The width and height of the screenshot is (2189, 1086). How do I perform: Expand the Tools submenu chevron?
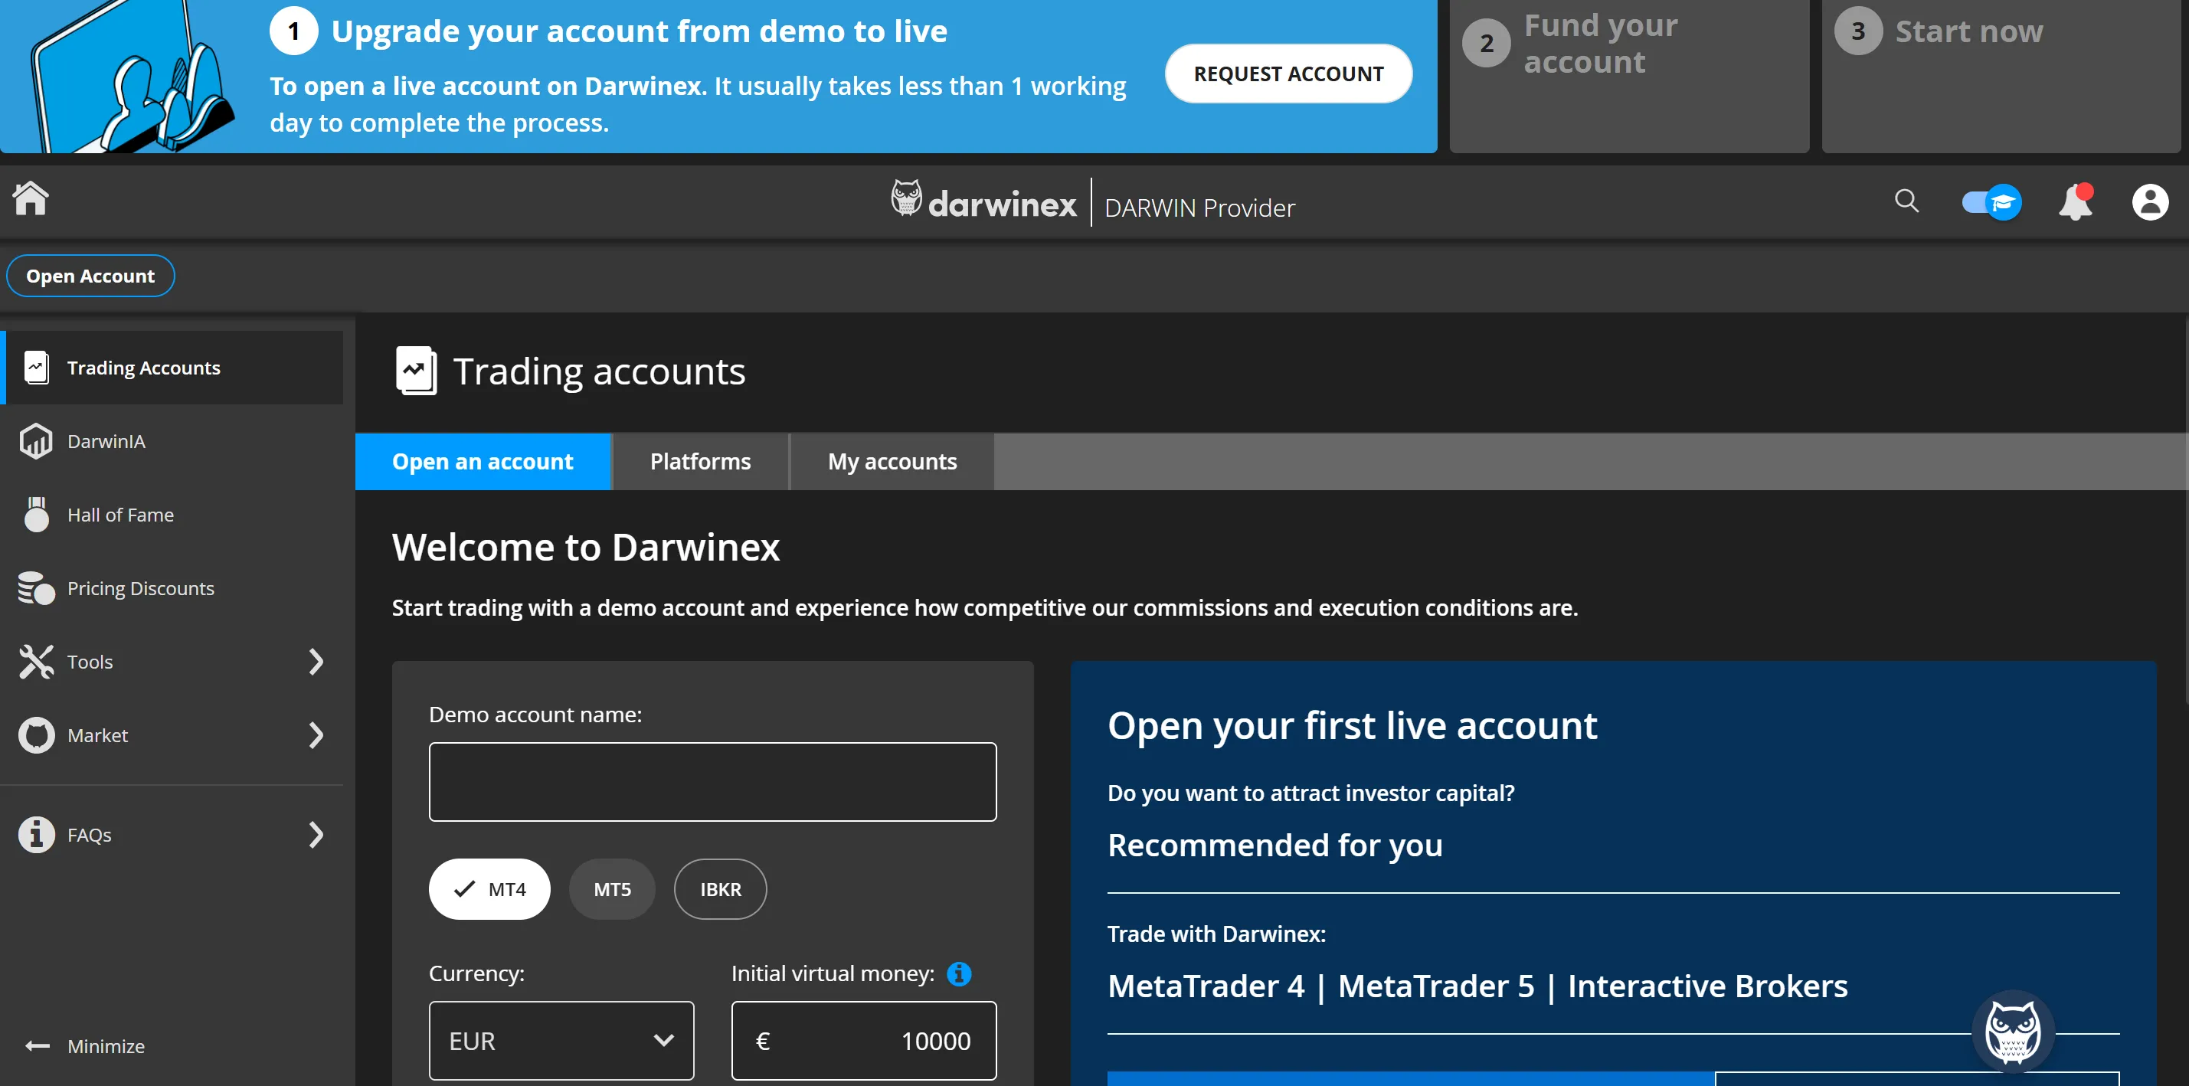point(316,662)
